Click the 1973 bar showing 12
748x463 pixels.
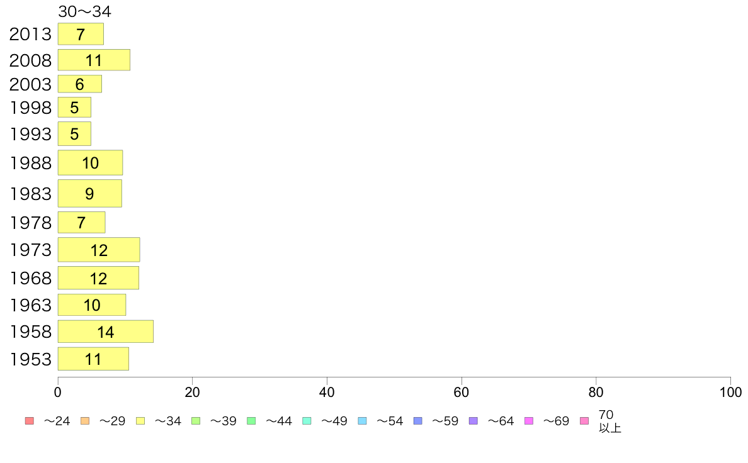point(99,249)
